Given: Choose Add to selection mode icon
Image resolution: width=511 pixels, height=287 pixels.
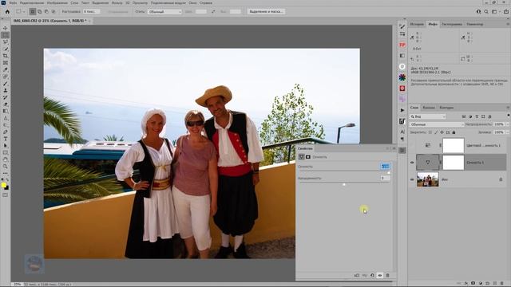Looking at the screenshot, I should click(x=39, y=11).
